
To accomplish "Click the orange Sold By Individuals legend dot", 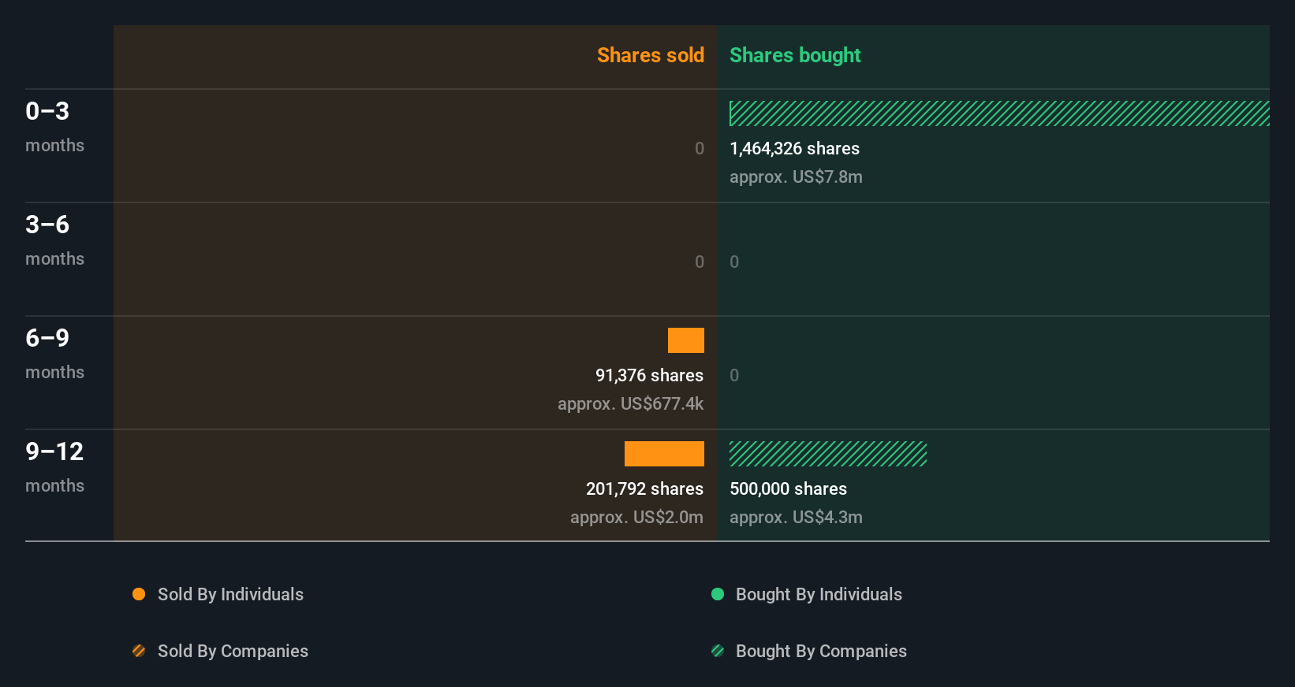I will pyautogui.click(x=139, y=594).
